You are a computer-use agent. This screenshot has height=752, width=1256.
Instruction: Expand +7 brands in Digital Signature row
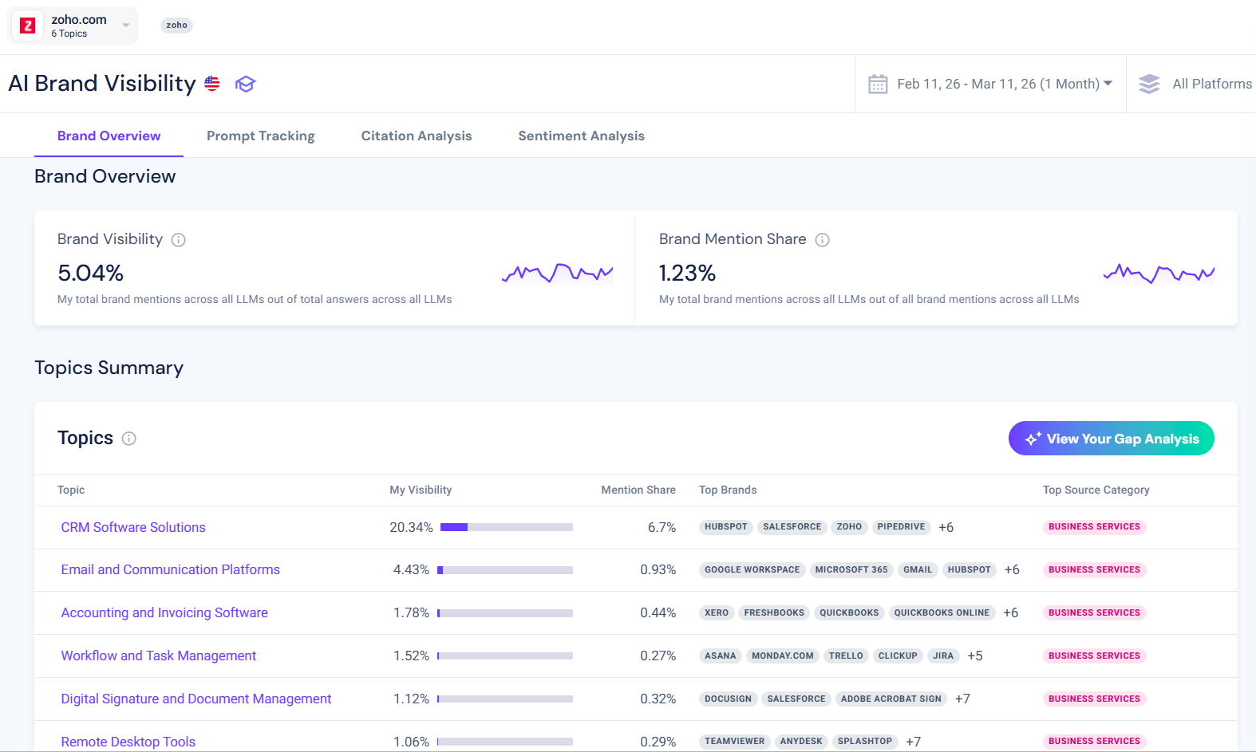tap(962, 699)
